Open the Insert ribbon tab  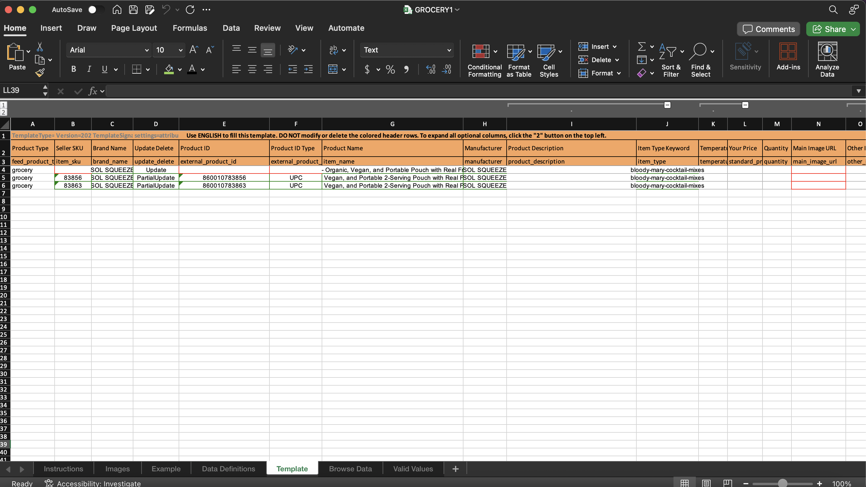pyautogui.click(x=51, y=28)
